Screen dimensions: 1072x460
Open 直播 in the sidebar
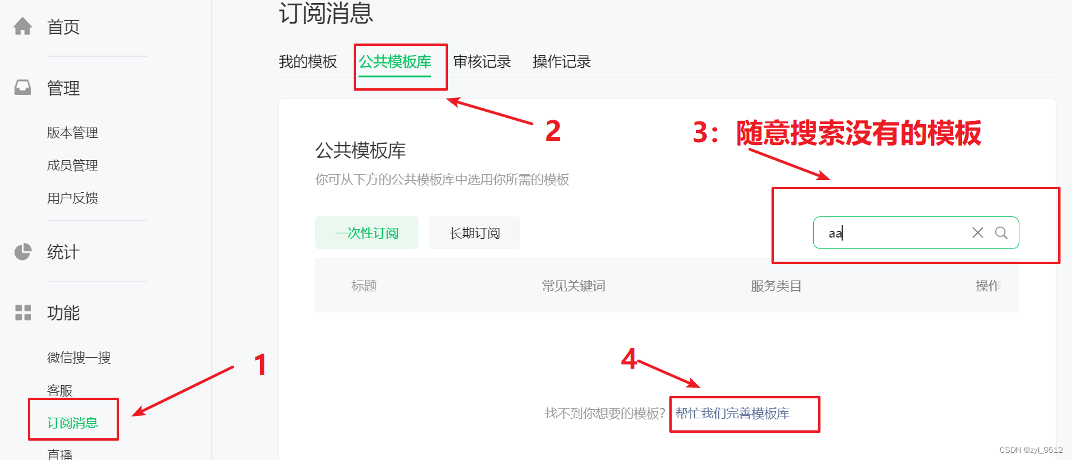click(x=60, y=454)
